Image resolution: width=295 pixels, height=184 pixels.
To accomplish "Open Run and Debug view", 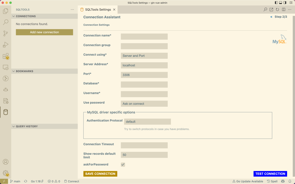I will pyautogui.click(x=5, y=45).
